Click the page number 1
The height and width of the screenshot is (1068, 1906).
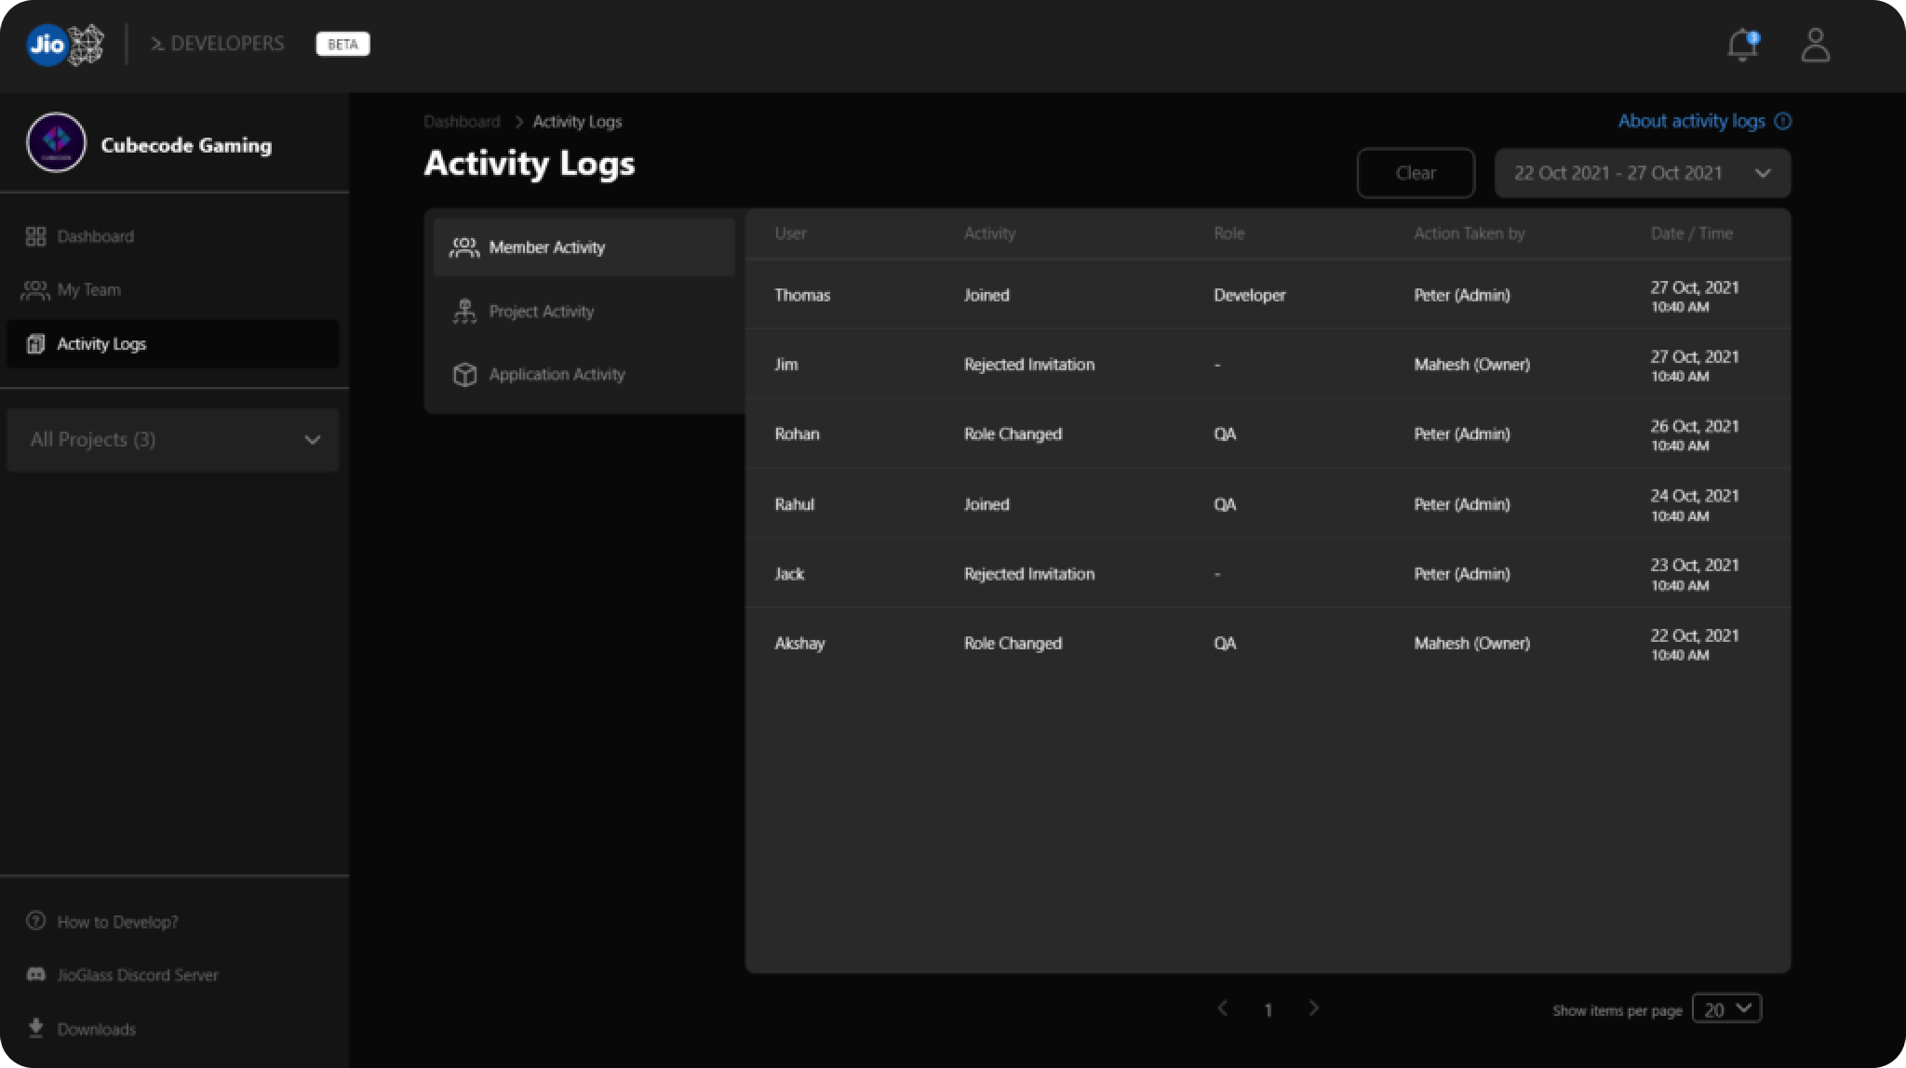(x=1268, y=1009)
